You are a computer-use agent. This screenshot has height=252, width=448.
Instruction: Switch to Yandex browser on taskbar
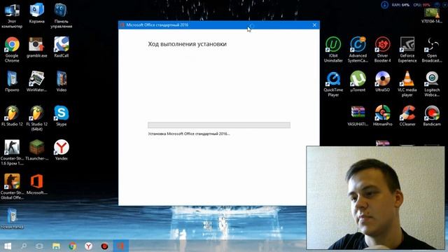(88, 246)
